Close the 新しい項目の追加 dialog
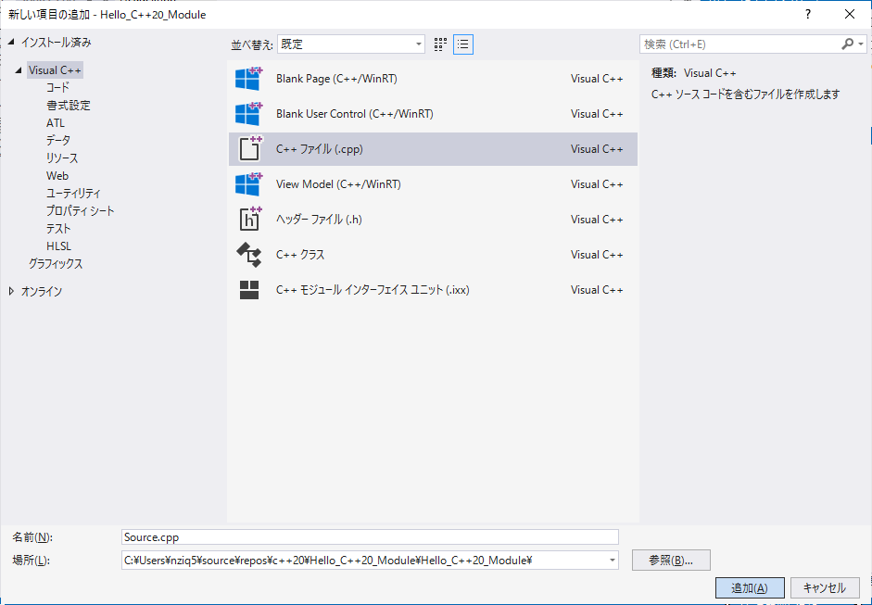The height and width of the screenshot is (605, 872). pos(850,15)
